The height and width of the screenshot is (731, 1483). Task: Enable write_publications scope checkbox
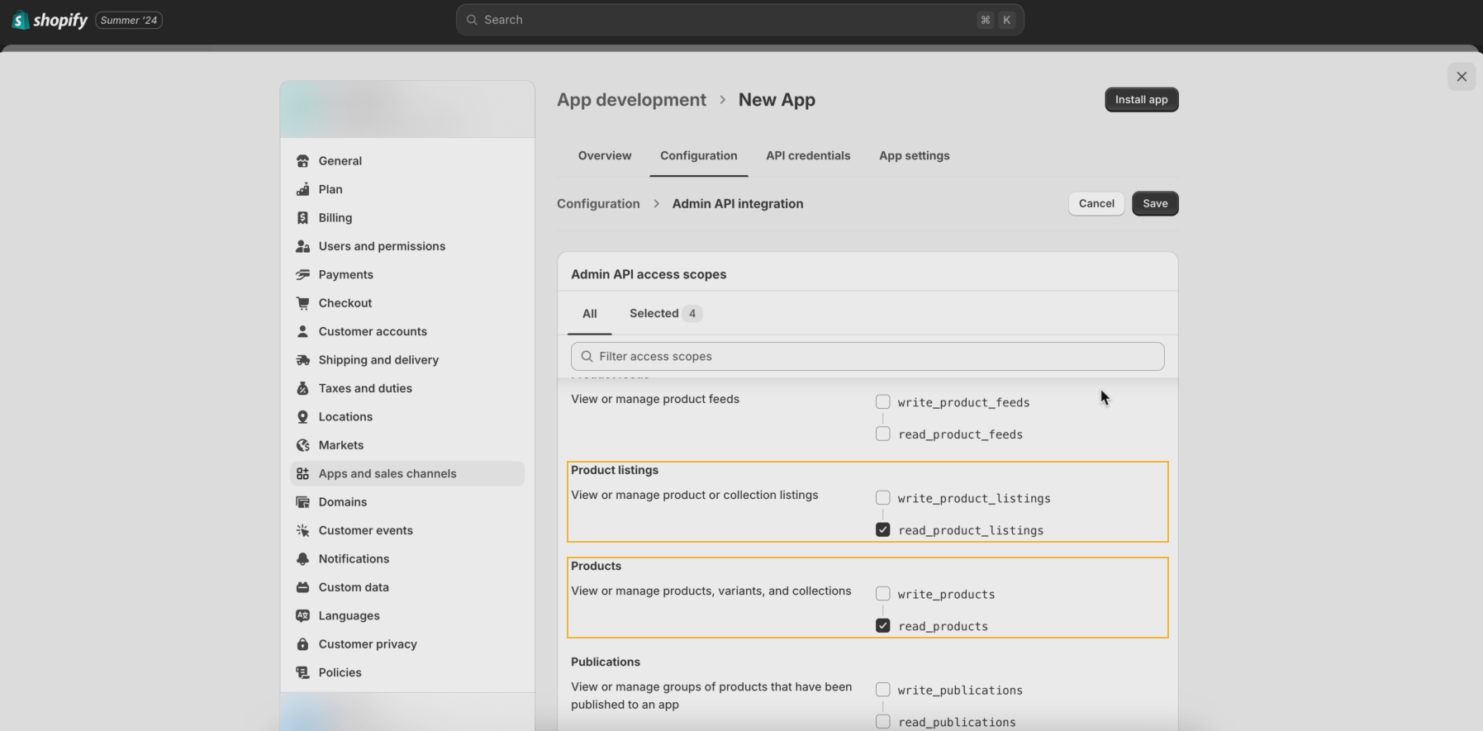coord(883,690)
